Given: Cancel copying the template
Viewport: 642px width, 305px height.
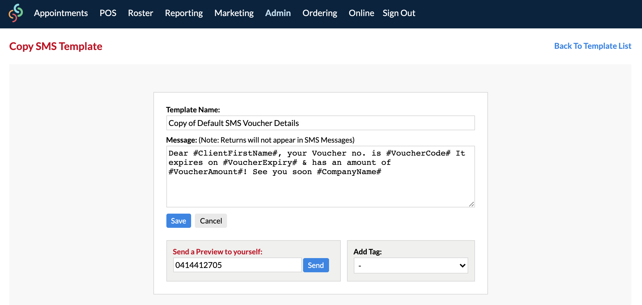Looking at the screenshot, I should click(211, 221).
